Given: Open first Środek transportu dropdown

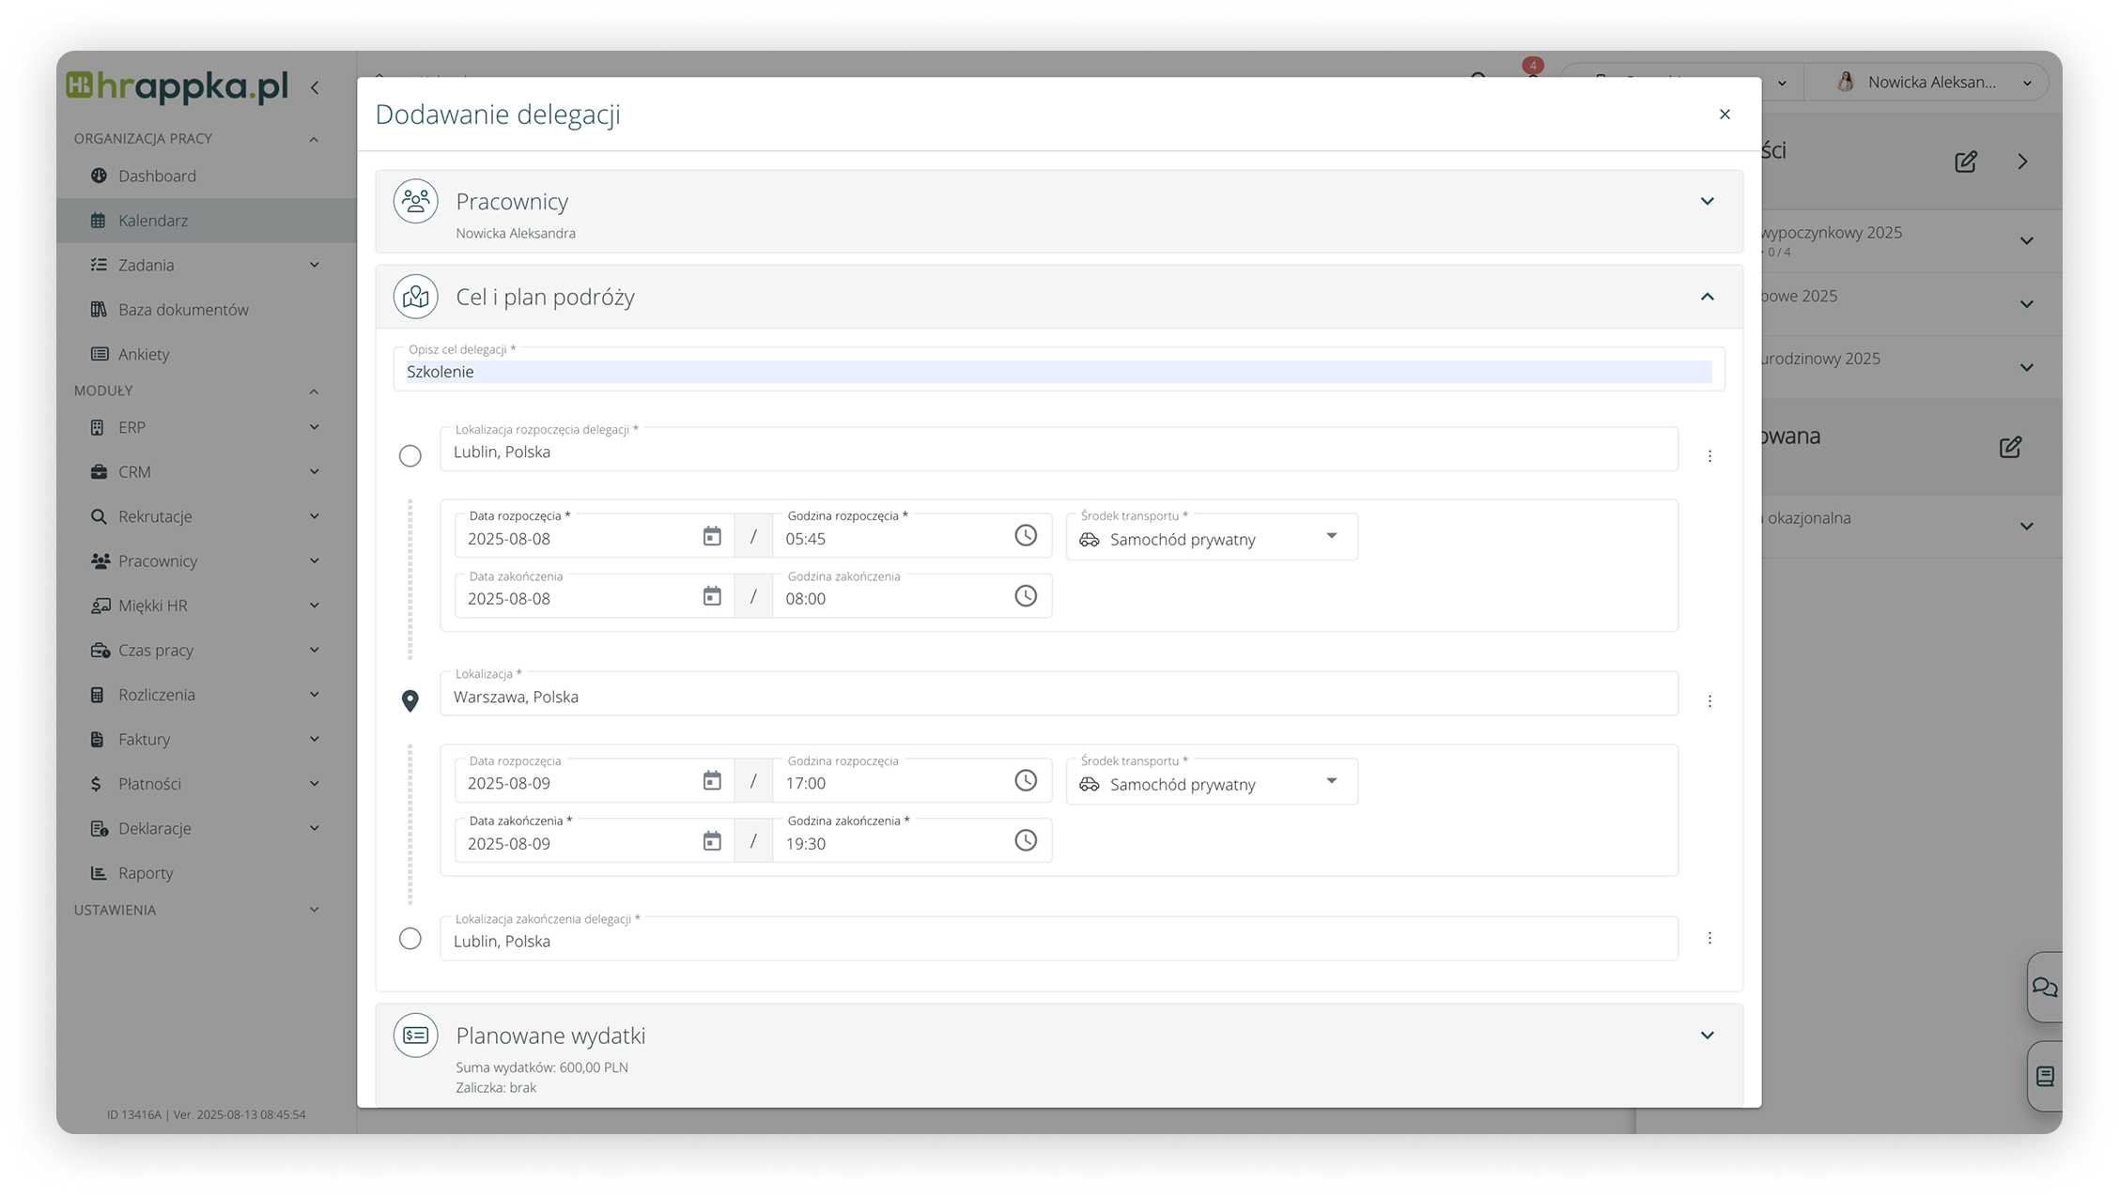Looking at the screenshot, I should 1211,538.
